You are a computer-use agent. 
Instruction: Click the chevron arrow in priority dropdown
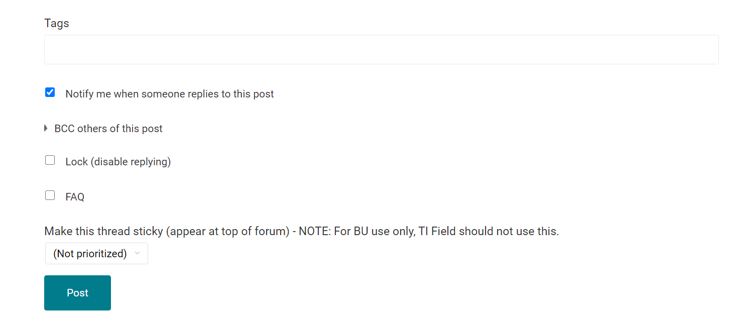138,254
